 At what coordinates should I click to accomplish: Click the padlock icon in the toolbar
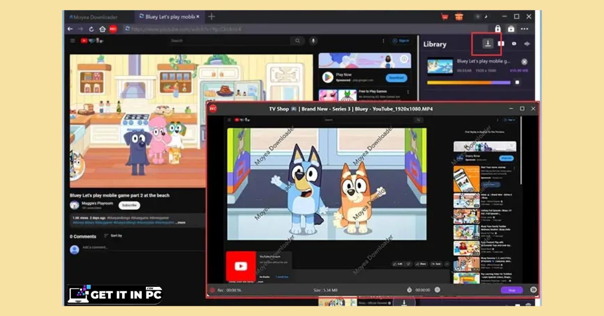click(x=498, y=29)
